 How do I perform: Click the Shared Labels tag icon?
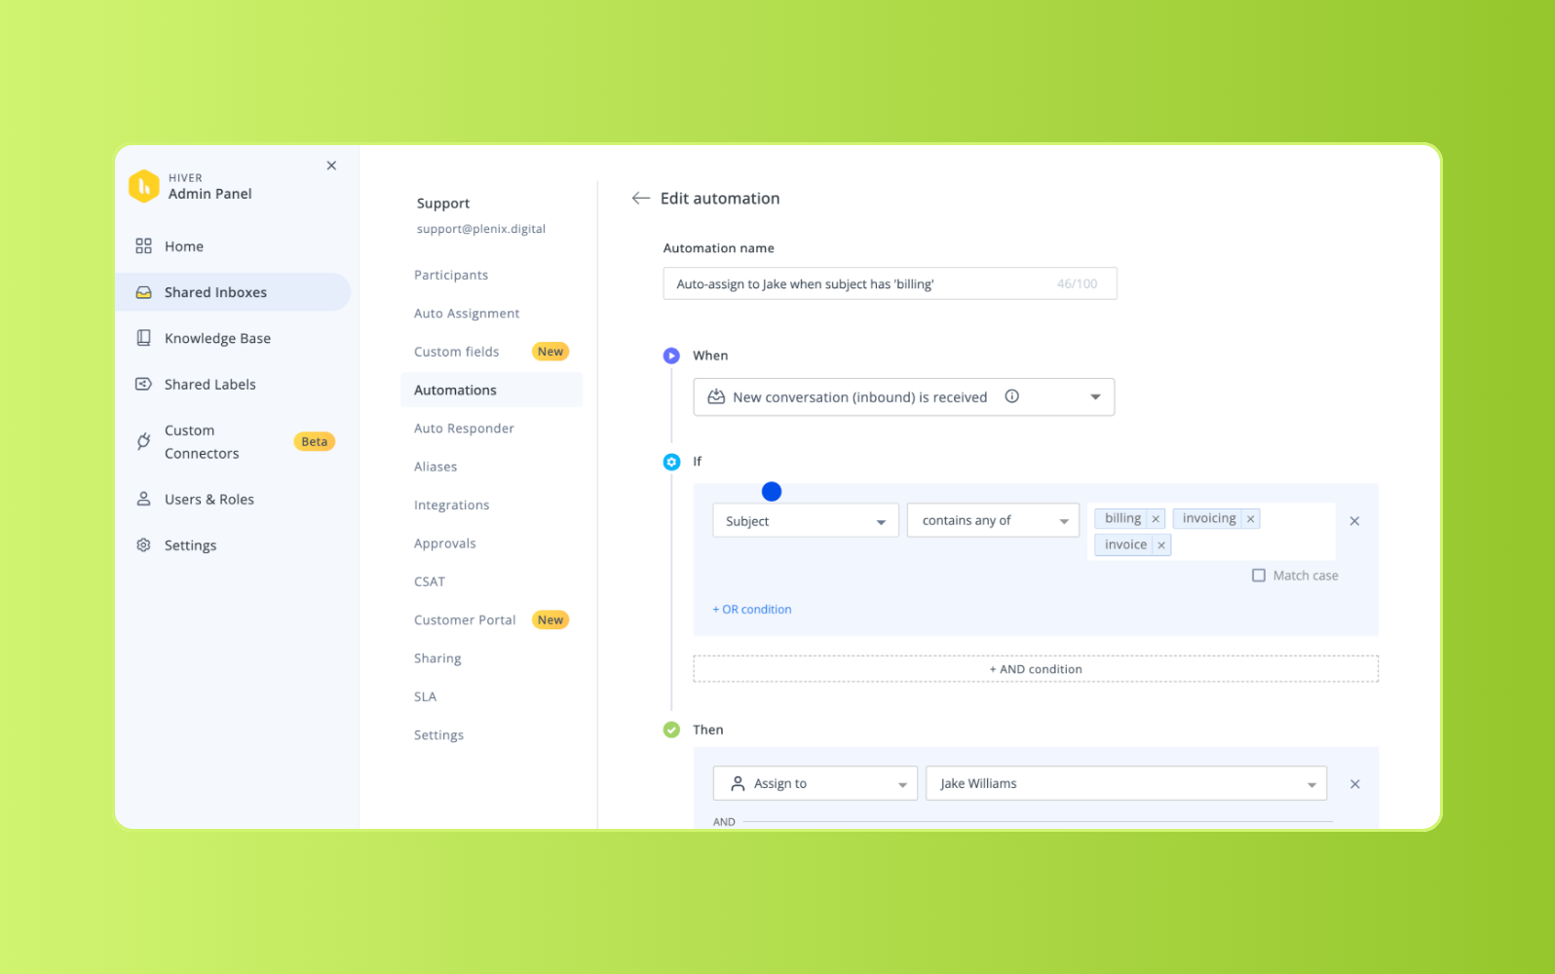pyautogui.click(x=143, y=384)
